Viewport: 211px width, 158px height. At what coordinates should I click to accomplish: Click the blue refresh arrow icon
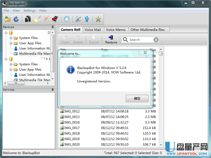point(16,19)
